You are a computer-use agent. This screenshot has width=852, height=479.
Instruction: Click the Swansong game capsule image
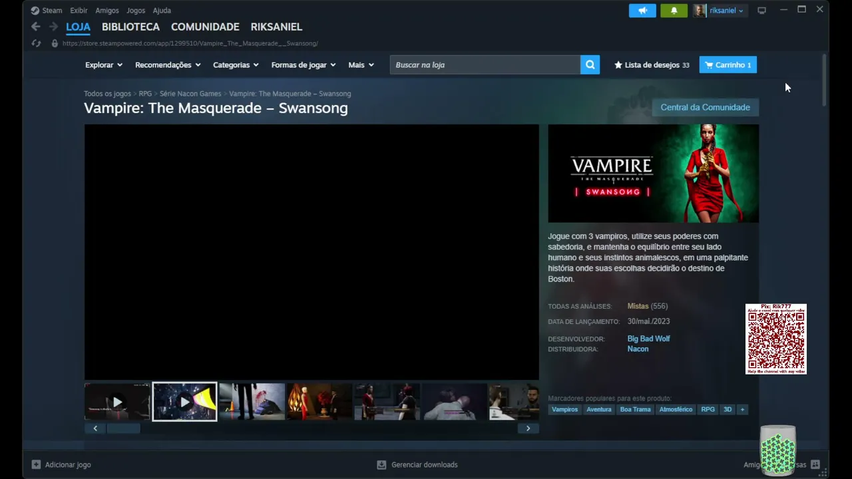(653, 173)
